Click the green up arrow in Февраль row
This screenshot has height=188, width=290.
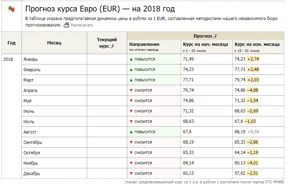(131, 69)
